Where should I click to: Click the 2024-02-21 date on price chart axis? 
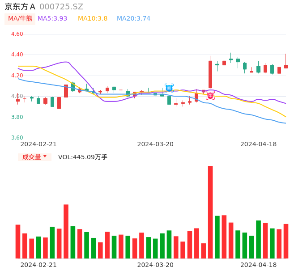tap(38, 144)
